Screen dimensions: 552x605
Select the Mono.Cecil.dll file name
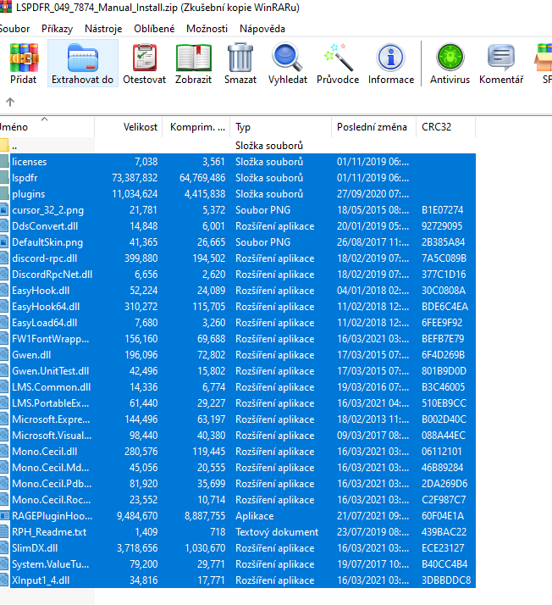(x=44, y=452)
